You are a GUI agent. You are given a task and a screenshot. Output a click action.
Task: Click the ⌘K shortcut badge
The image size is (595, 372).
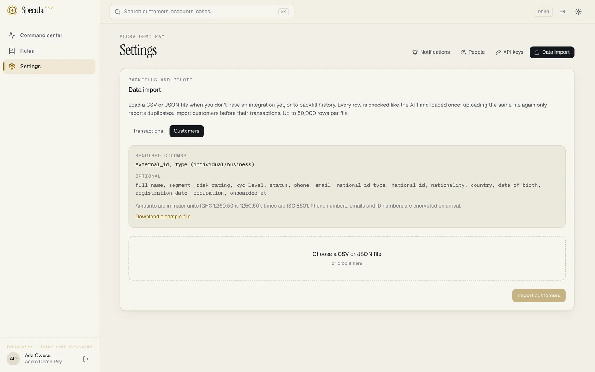click(x=283, y=12)
